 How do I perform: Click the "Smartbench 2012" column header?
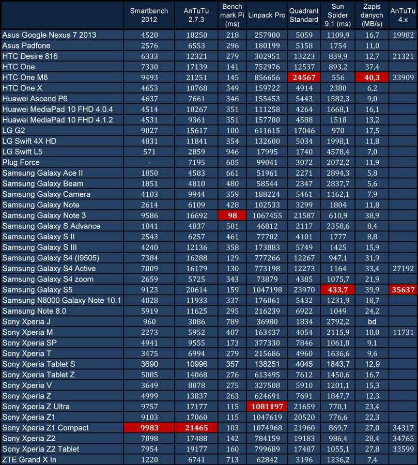(149, 15)
